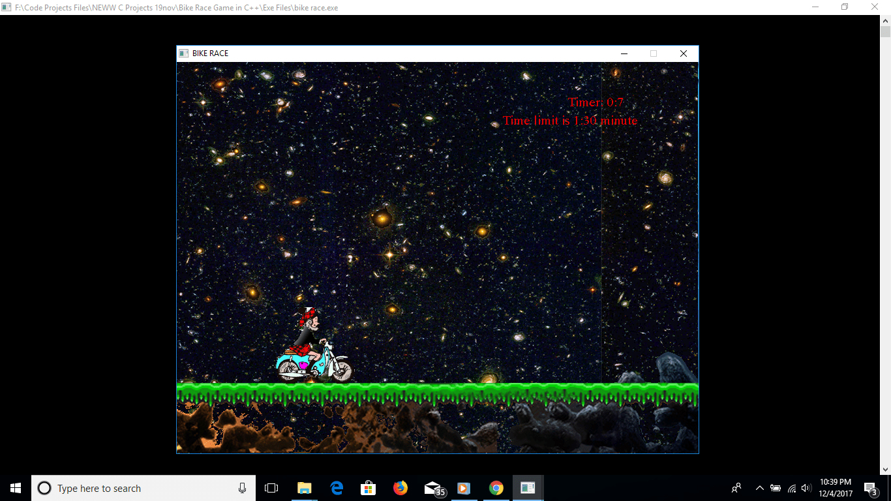Restore down the outer console window
891x501 pixels.
point(845,7)
